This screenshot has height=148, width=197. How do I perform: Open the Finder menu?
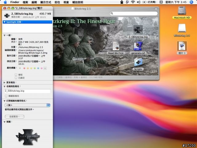[x=15, y=2]
